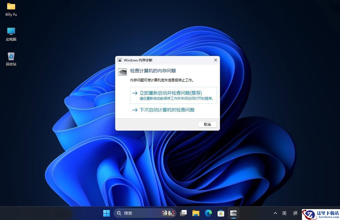
Task: Open Microsoft Store from the taskbar
Action: 221,213
